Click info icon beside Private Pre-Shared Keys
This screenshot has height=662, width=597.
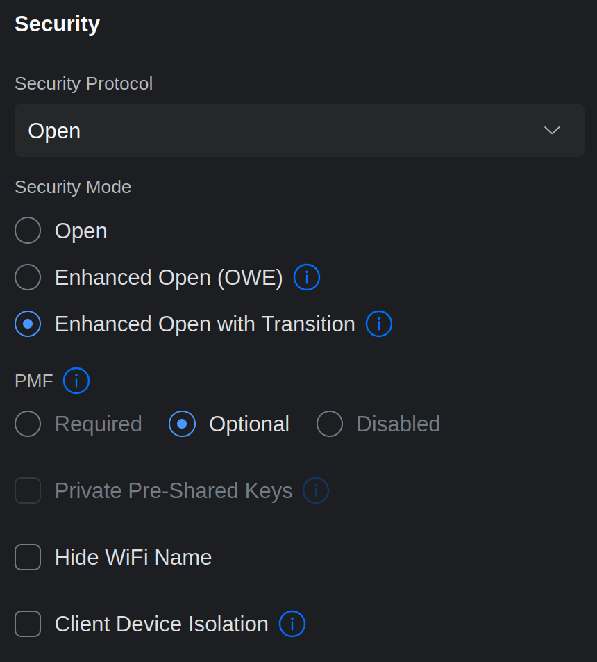(316, 491)
